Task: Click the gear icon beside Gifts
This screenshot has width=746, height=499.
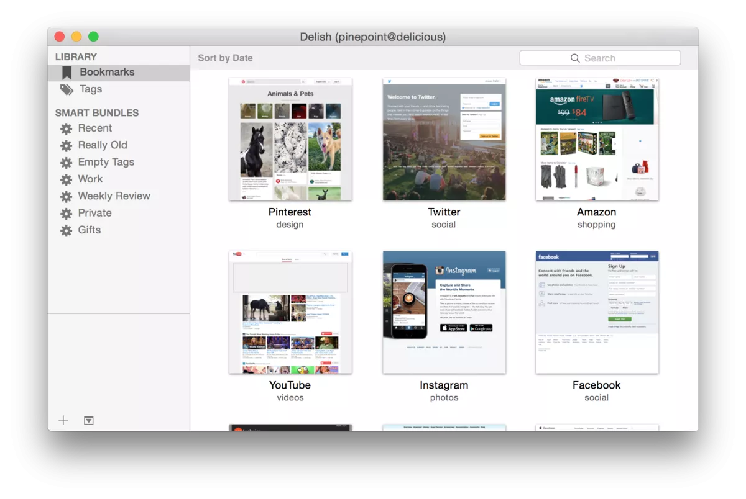Action: coord(66,230)
